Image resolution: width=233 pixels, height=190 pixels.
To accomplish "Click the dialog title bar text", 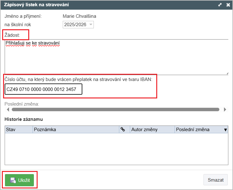I will coord(36,5).
